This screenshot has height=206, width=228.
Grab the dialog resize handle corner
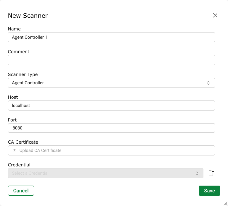[x=225, y=203]
